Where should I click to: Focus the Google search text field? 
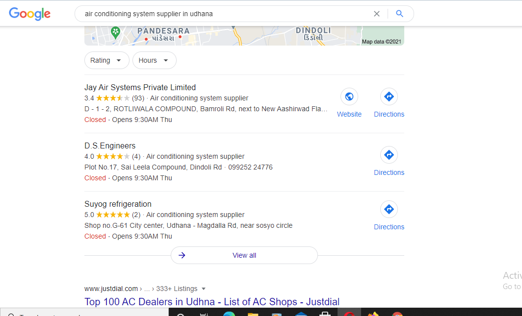pos(221,14)
